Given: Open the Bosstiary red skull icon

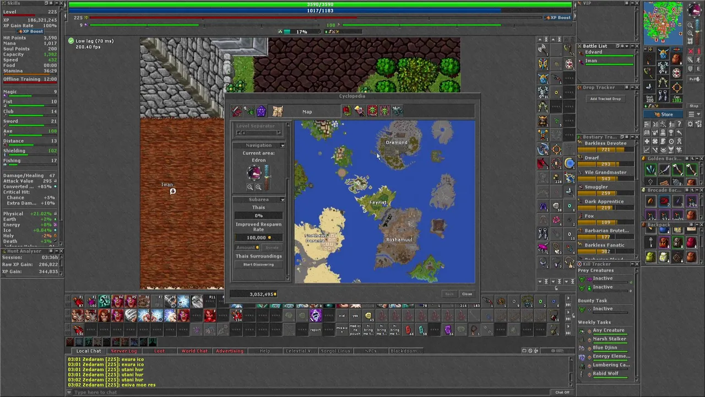Looking at the screenshot, I should (x=372, y=111).
